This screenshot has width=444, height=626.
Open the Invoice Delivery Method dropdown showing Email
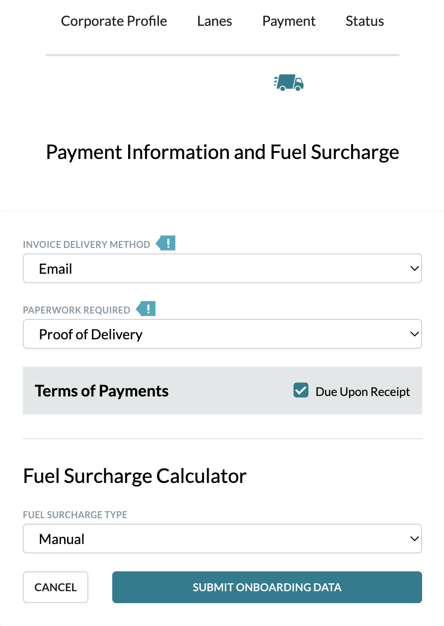point(222,269)
